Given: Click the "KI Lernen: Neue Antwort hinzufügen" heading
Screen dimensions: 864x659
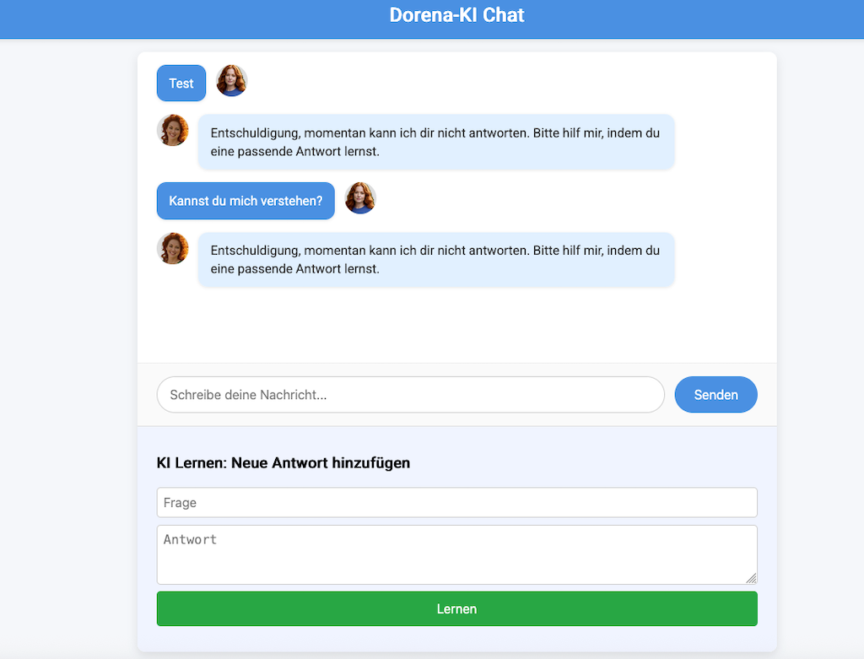Looking at the screenshot, I should click(x=283, y=463).
